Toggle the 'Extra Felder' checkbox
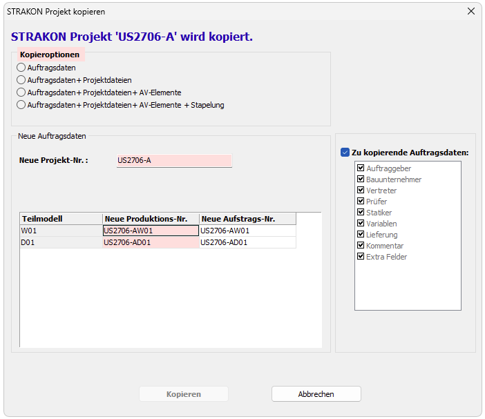Viewport: 485px width, 419px height. click(361, 257)
